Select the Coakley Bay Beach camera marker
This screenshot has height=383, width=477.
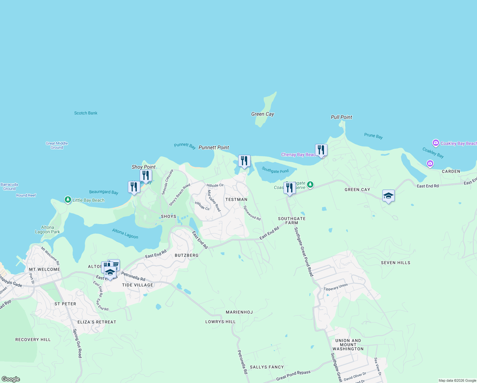coord(436,143)
